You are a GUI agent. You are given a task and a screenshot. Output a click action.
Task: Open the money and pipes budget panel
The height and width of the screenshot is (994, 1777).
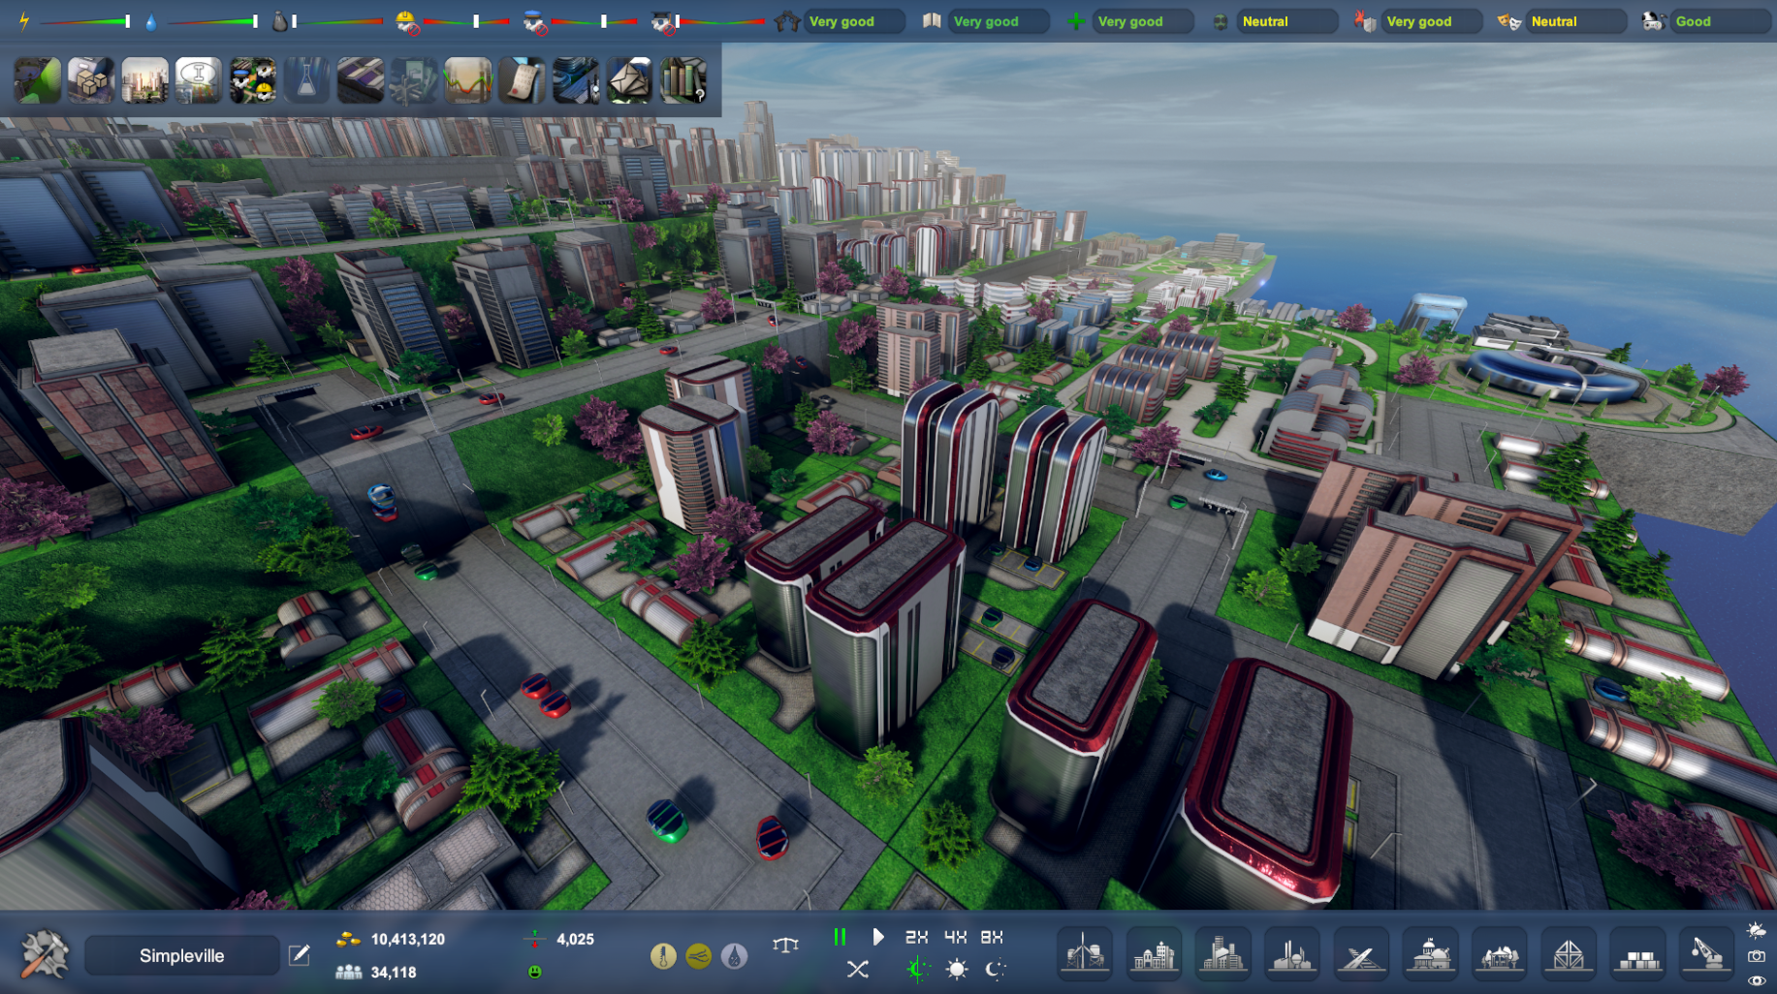(x=414, y=79)
